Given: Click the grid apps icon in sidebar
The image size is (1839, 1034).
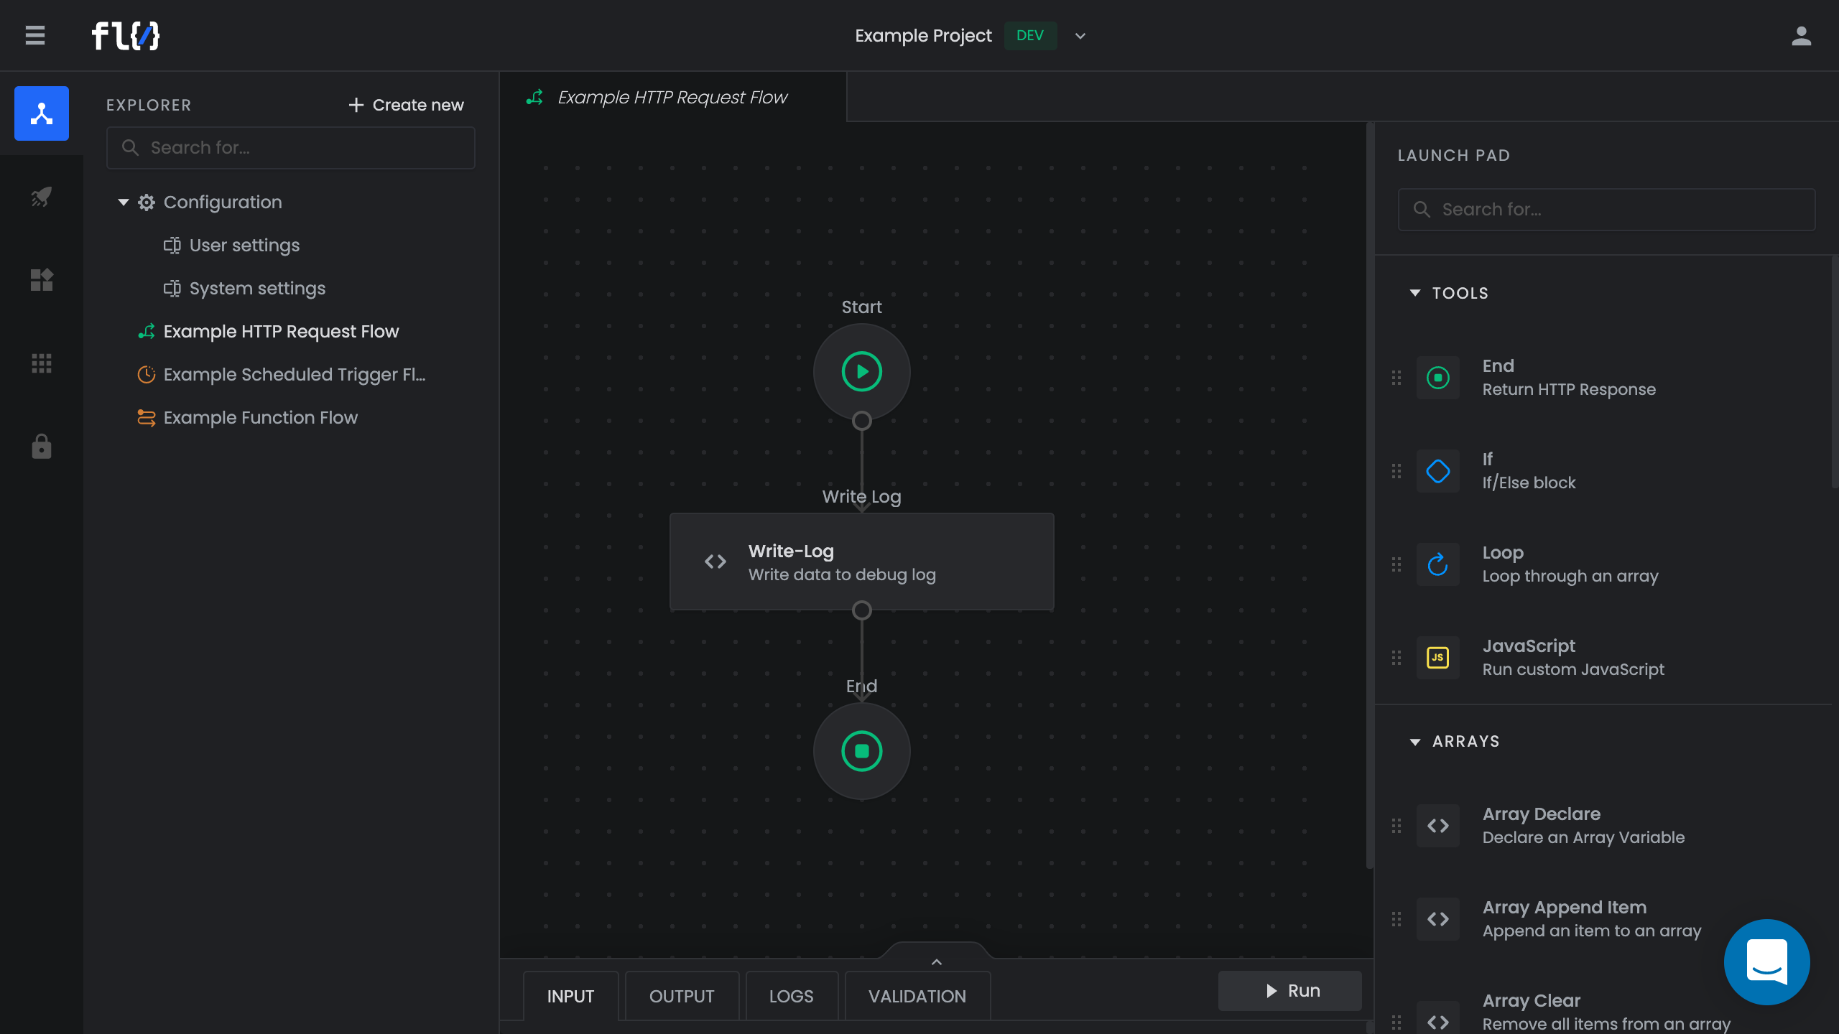Looking at the screenshot, I should 42,363.
